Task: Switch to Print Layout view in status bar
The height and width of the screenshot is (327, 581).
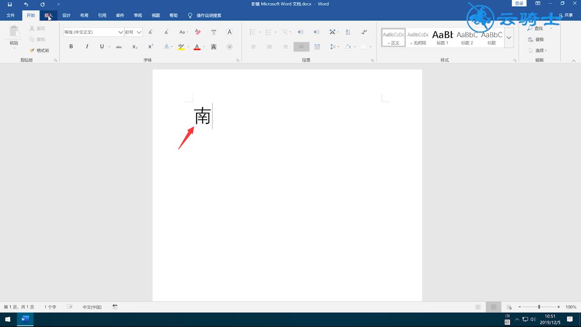Action: click(x=493, y=307)
